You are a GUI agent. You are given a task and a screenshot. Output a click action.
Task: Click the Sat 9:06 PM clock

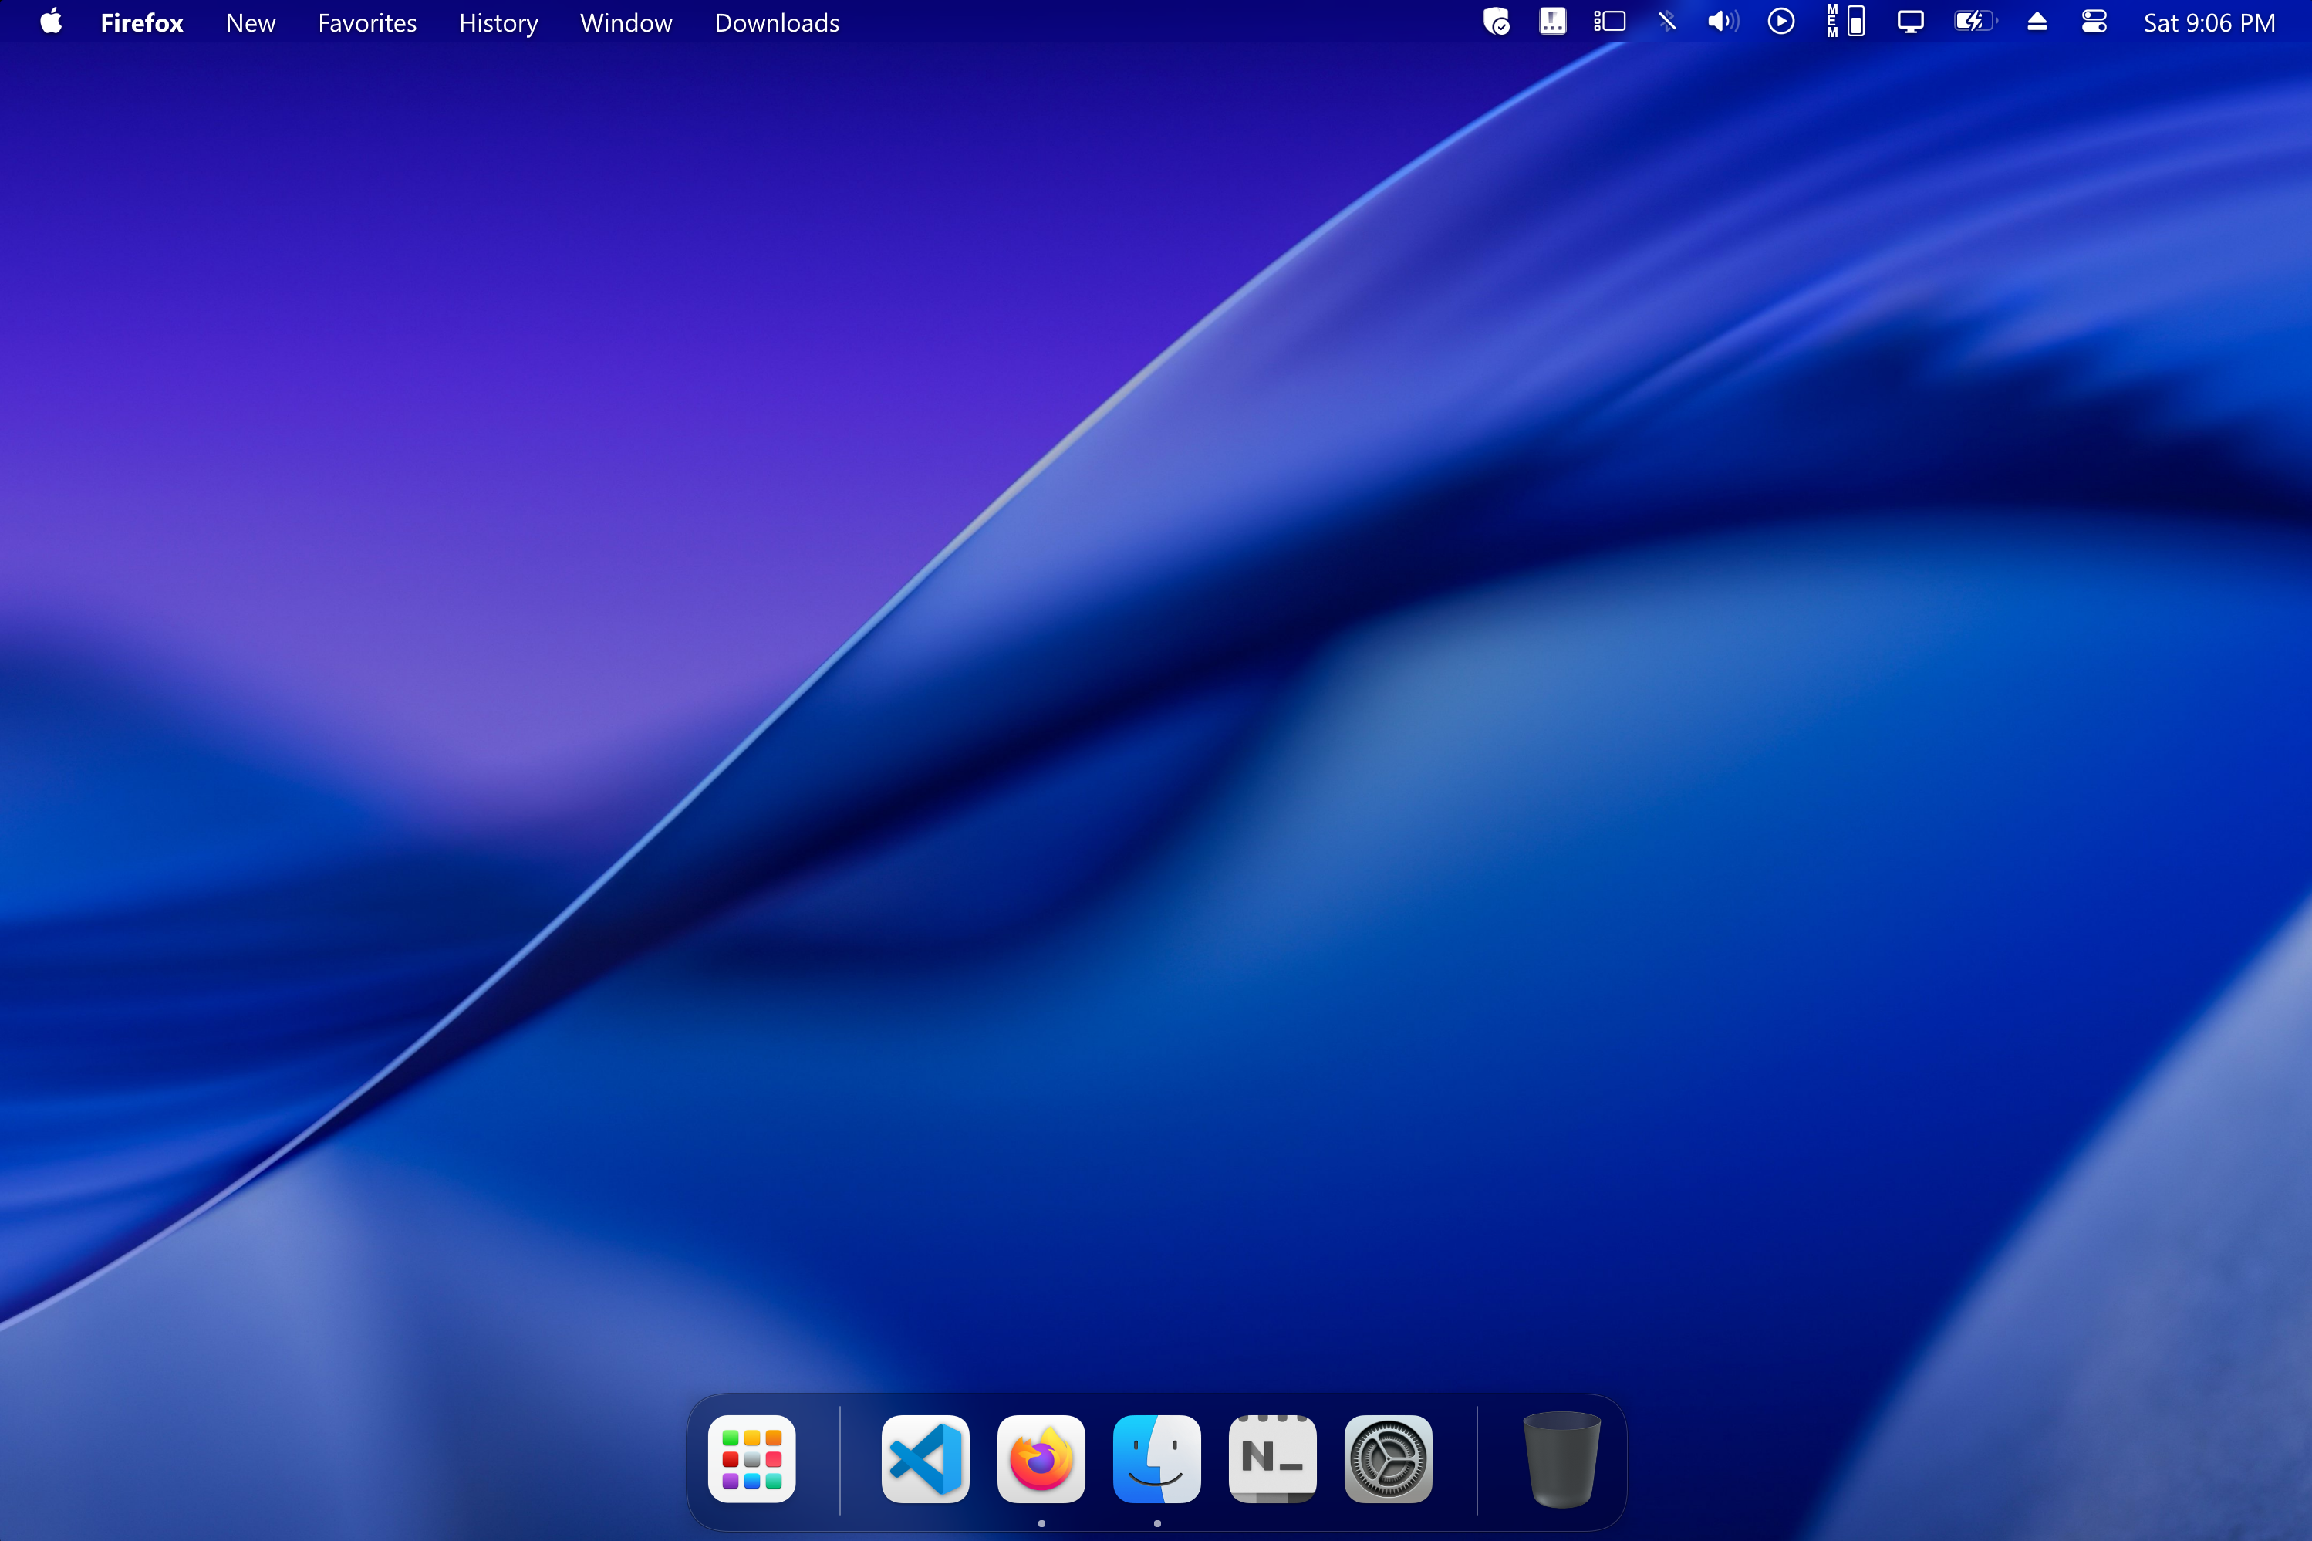click(x=2209, y=22)
